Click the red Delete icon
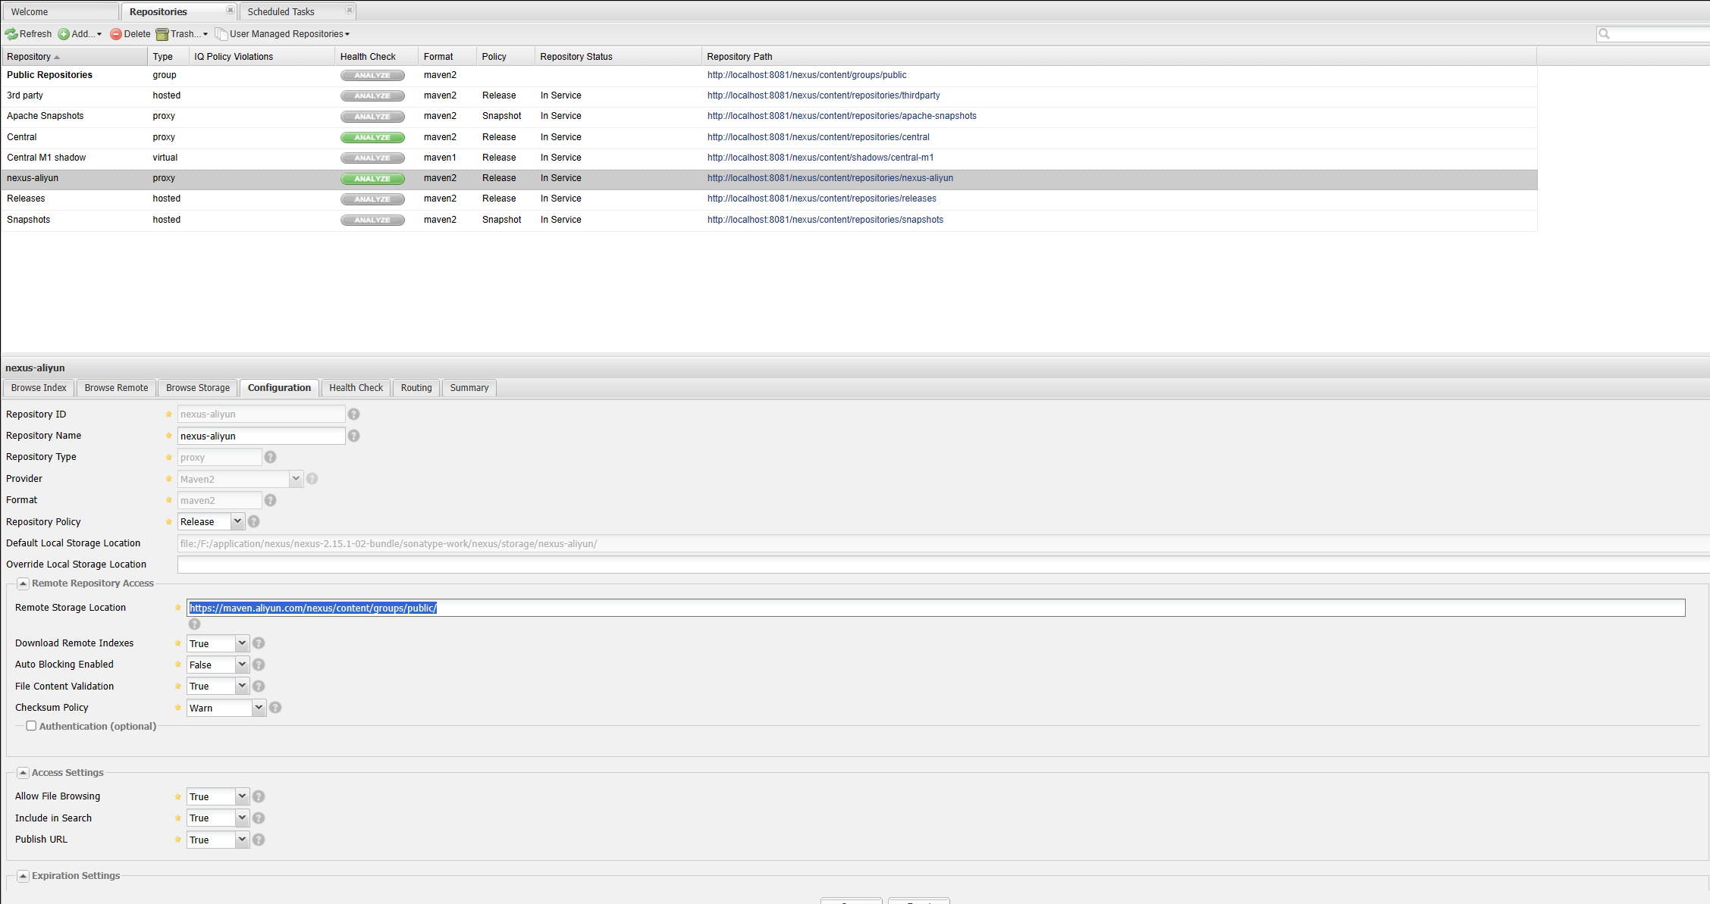1710x904 pixels. point(116,34)
